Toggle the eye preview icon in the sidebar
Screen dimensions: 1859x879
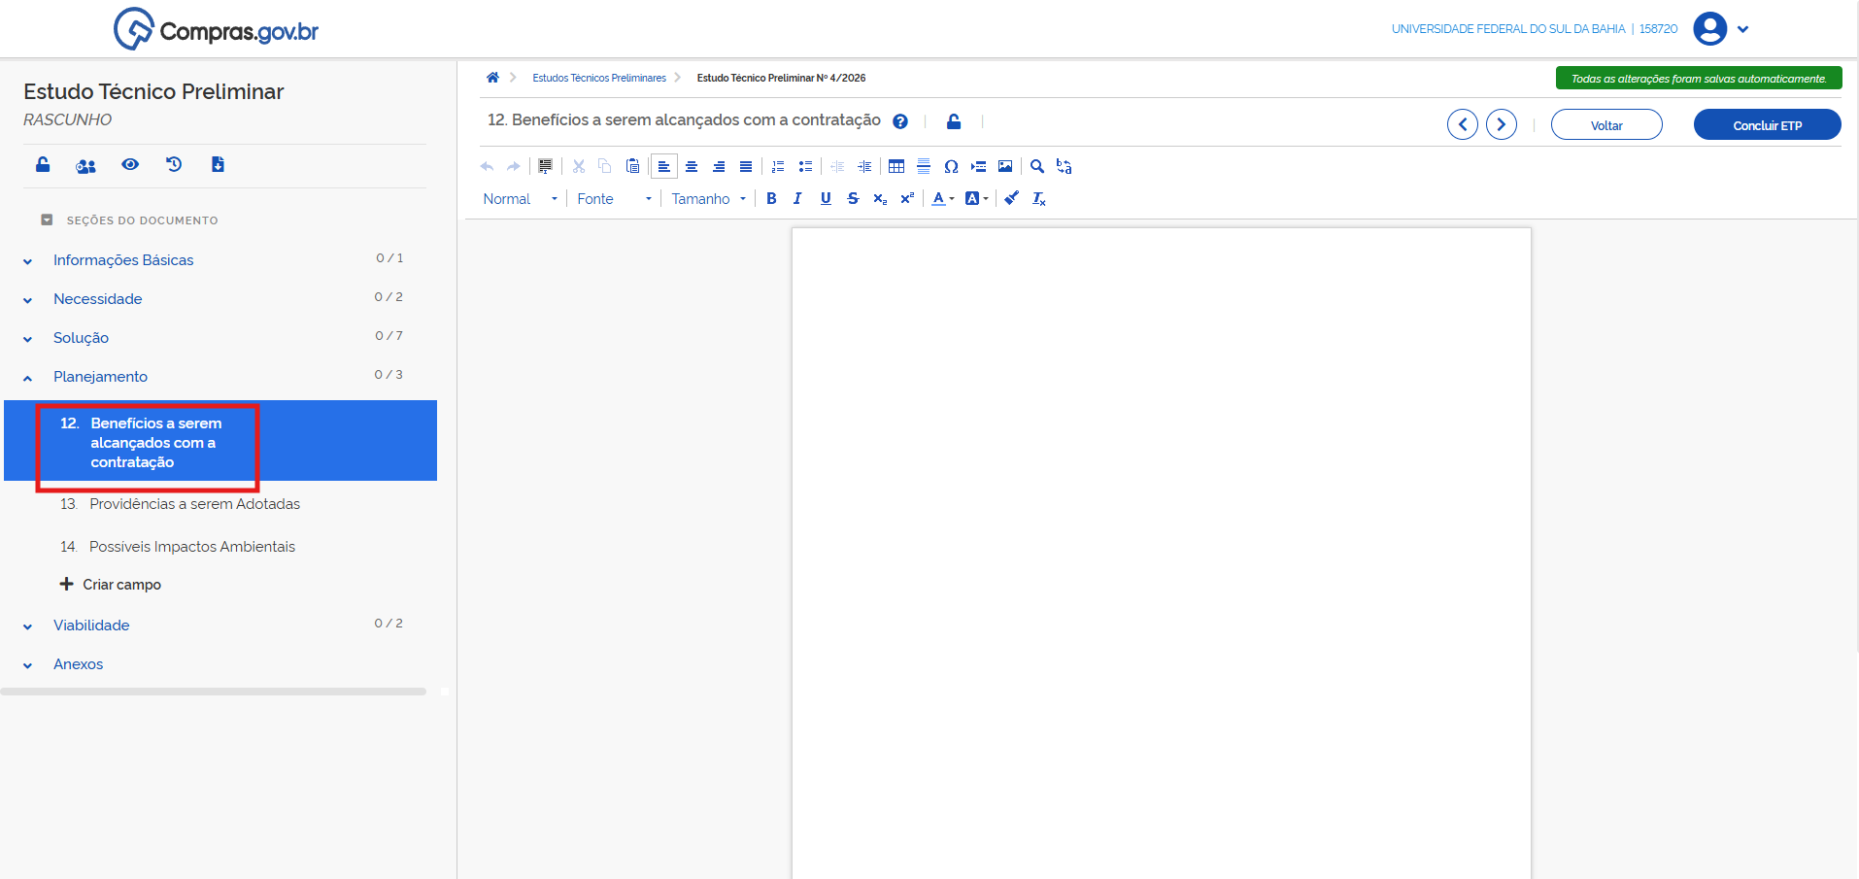(130, 164)
